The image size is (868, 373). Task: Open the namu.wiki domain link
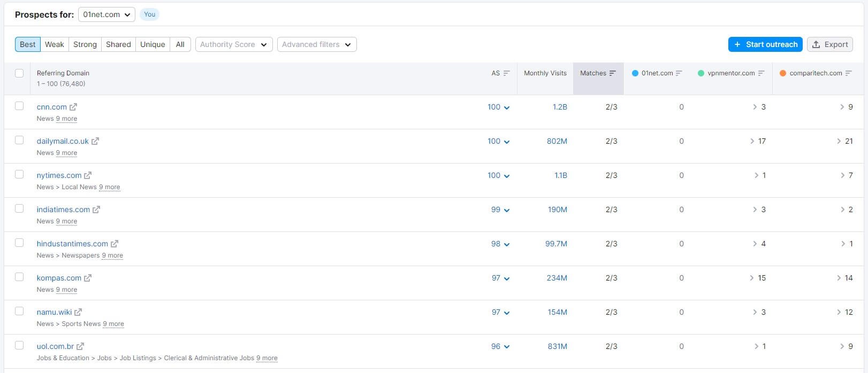[x=54, y=312]
